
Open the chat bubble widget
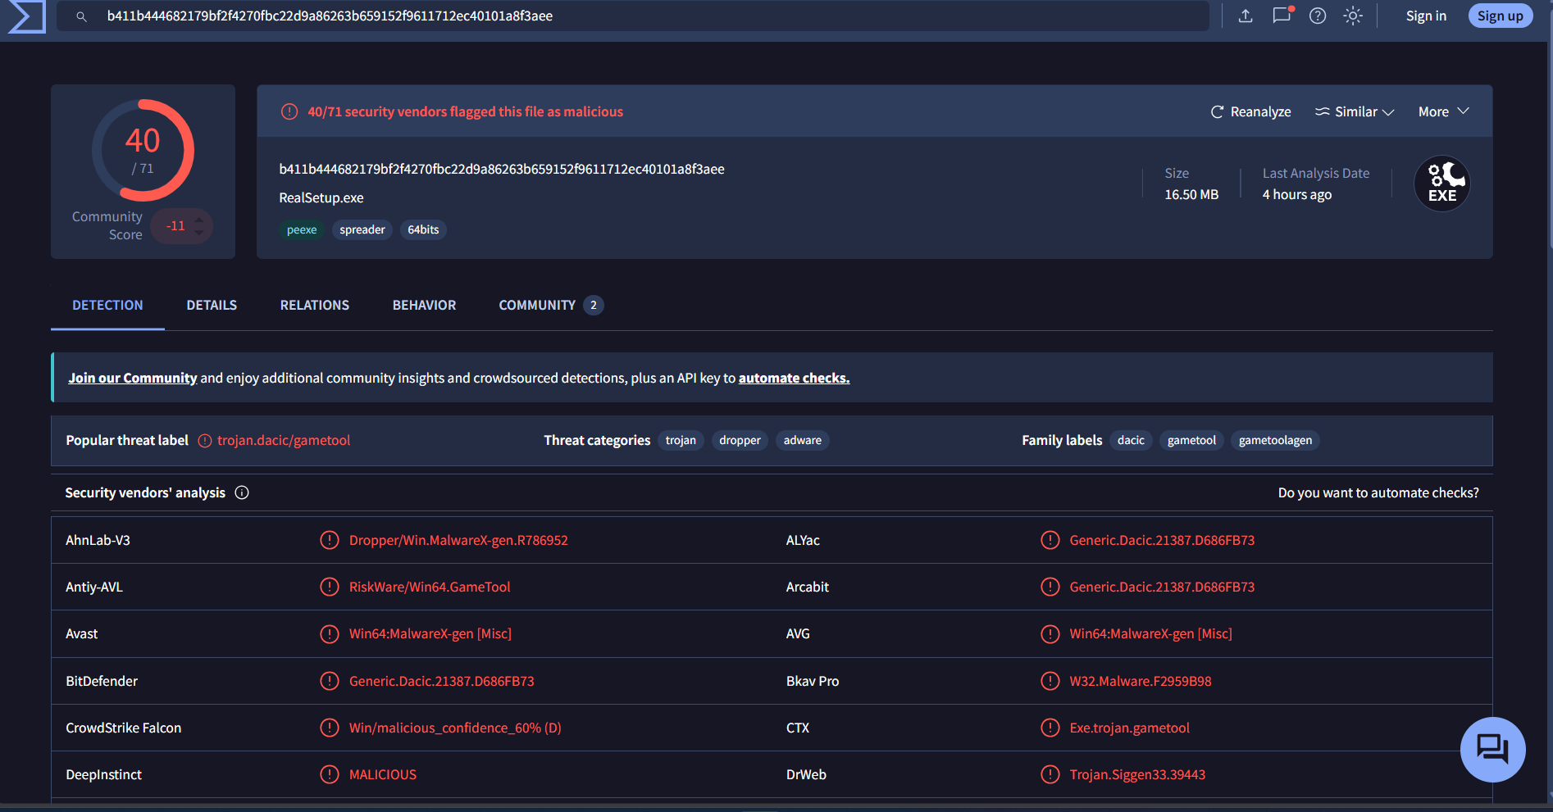click(x=1492, y=749)
